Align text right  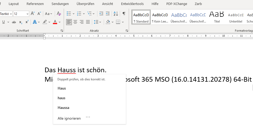(82, 22)
